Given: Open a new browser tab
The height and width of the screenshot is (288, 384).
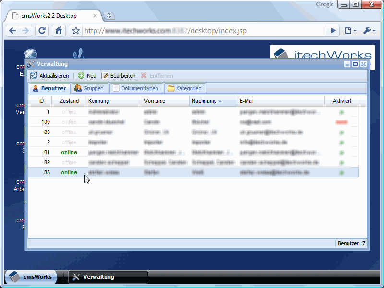Looking at the screenshot, I should point(109,16).
